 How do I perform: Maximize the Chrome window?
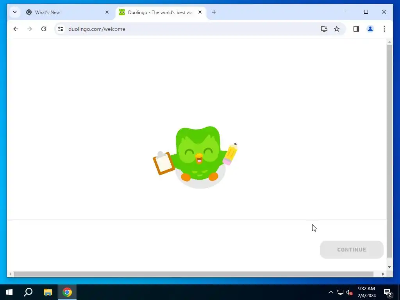366,12
